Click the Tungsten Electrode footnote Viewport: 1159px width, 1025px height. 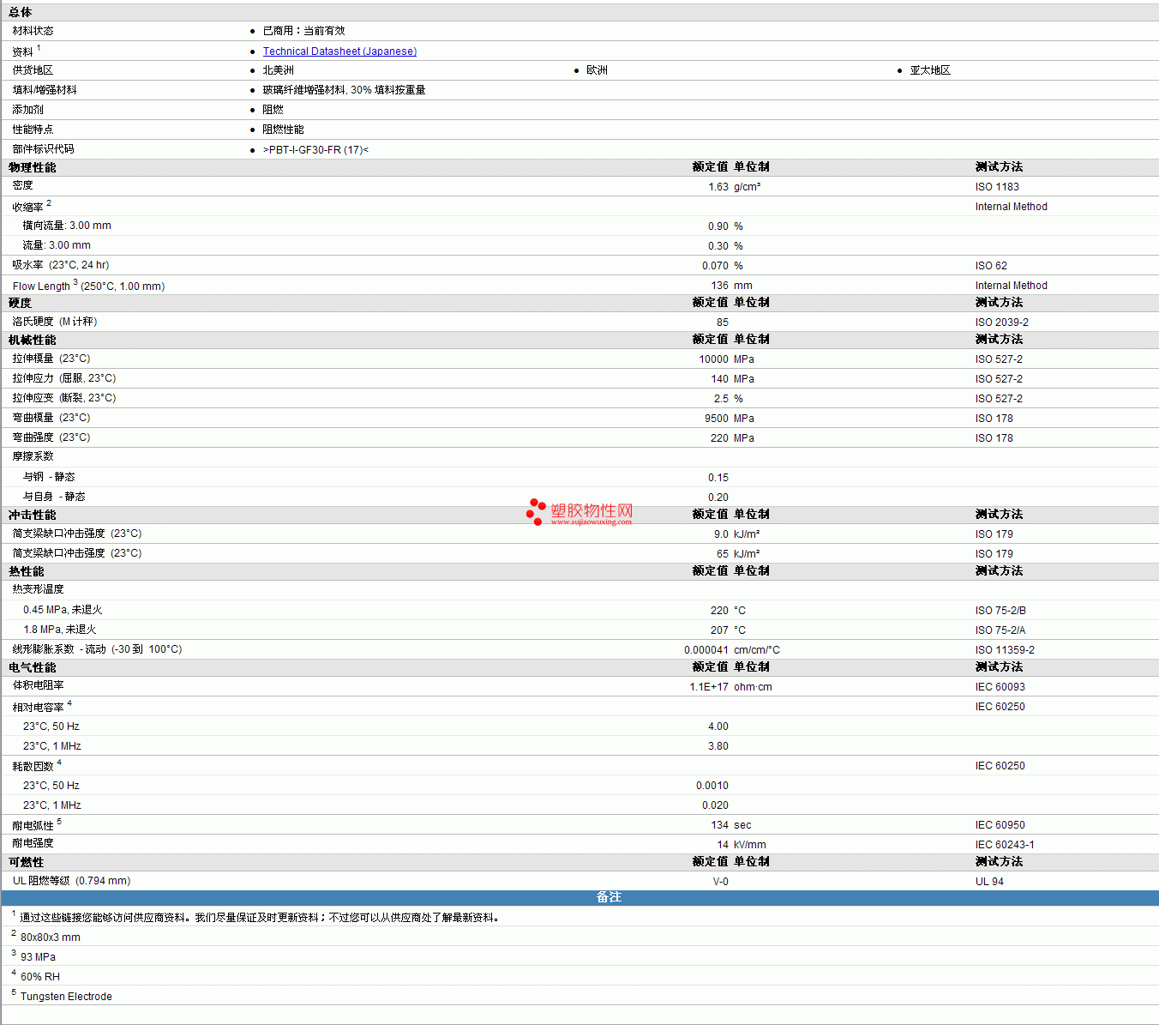click(66, 997)
